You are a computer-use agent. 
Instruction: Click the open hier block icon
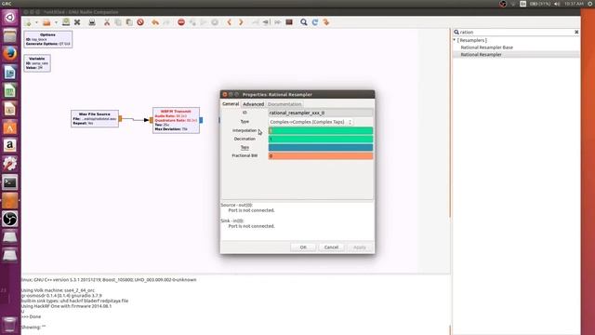[326, 22]
